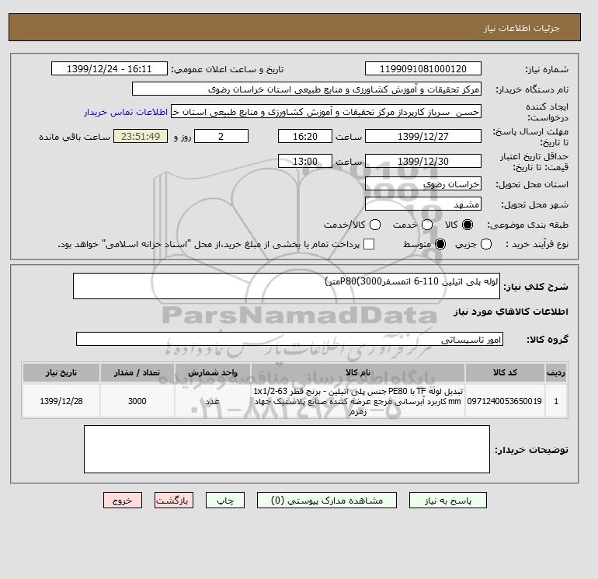This screenshot has width=598, height=579.
Task: Click the countdown timer 23:51:49
Action: click(x=141, y=136)
